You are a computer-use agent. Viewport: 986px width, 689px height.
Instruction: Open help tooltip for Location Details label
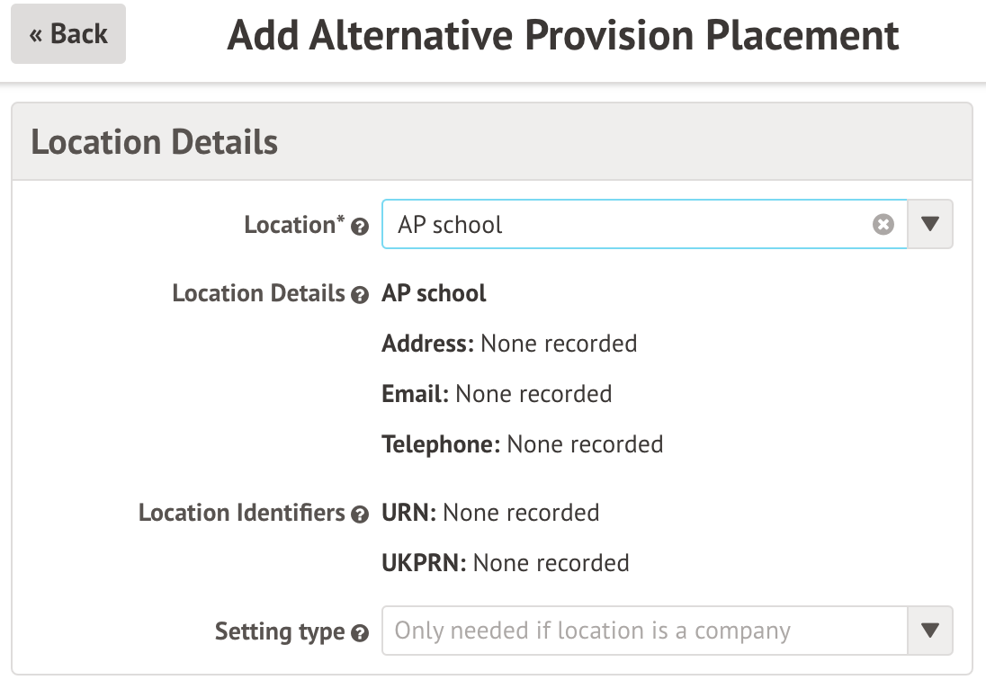coord(360,295)
